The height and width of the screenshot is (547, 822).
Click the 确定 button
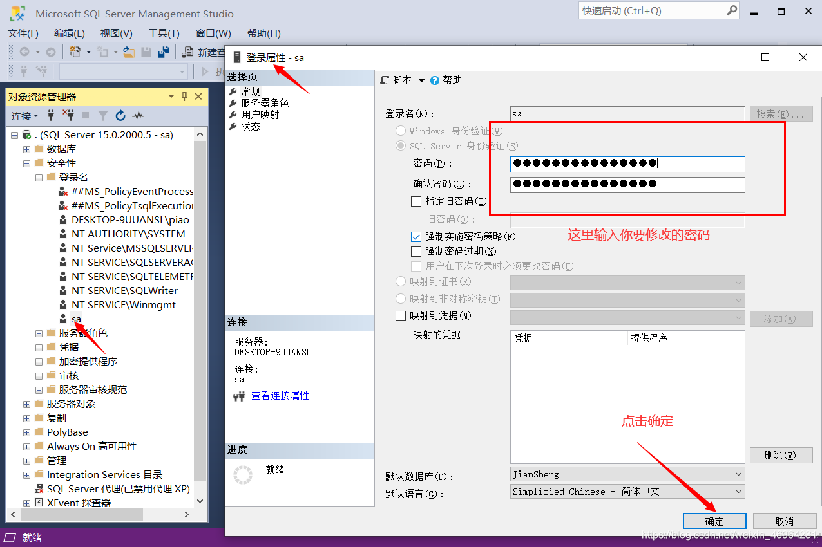coord(714,521)
